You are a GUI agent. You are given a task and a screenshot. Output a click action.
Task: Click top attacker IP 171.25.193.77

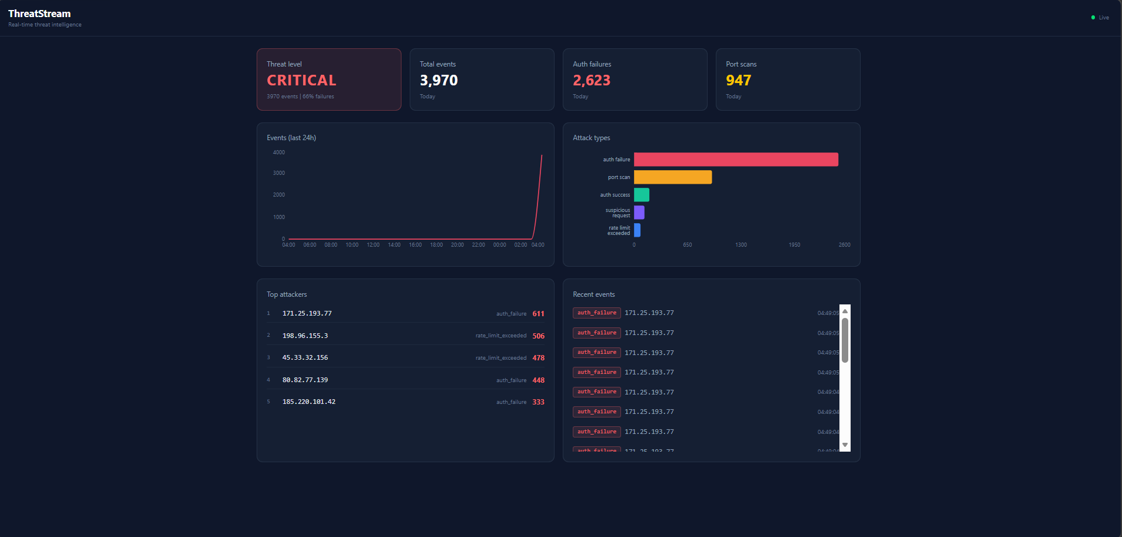[307, 313]
